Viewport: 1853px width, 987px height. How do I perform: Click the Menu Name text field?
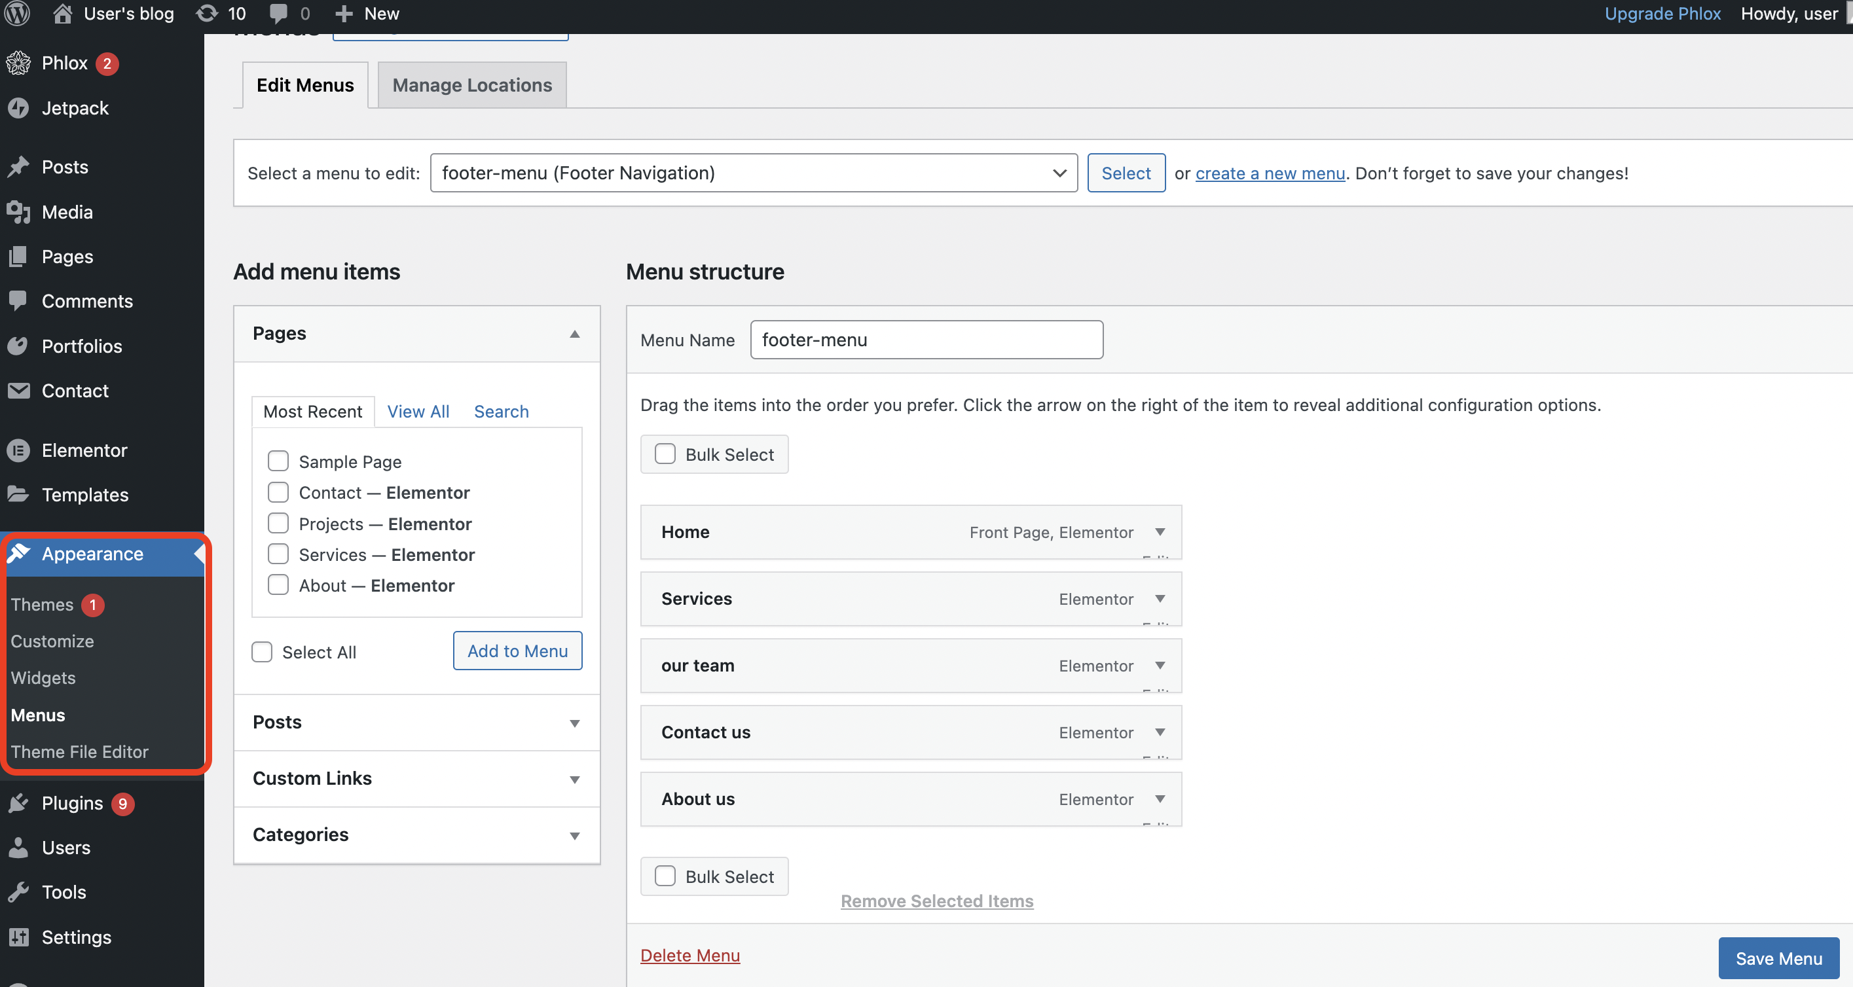click(926, 340)
